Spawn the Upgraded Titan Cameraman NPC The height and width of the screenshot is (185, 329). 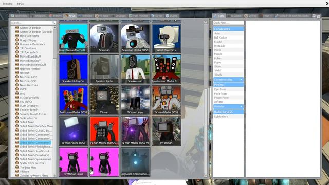click(135, 162)
